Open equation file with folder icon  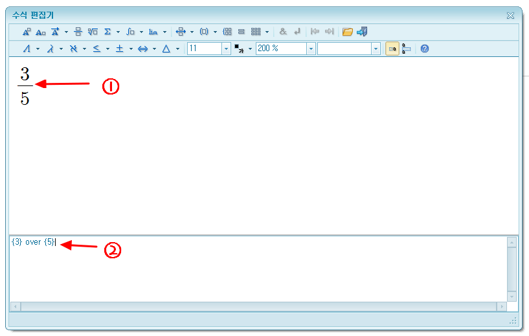click(348, 32)
